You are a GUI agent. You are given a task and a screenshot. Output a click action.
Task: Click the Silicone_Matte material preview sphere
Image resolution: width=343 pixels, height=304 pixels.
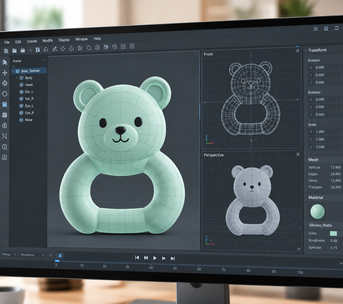(318, 212)
